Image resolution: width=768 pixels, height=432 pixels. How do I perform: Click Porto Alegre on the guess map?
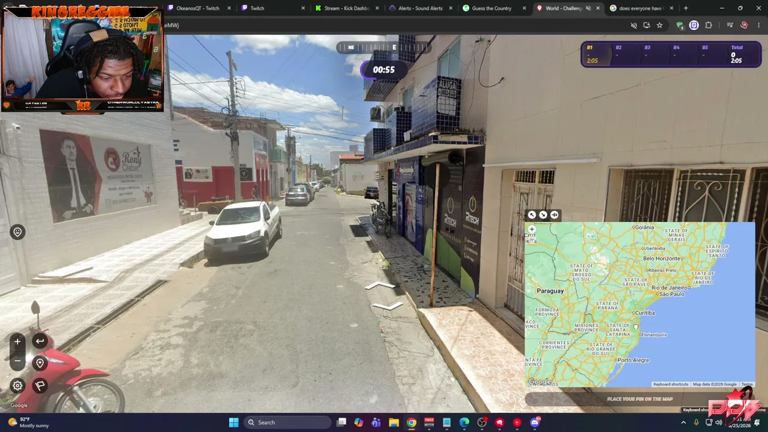click(x=633, y=360)
